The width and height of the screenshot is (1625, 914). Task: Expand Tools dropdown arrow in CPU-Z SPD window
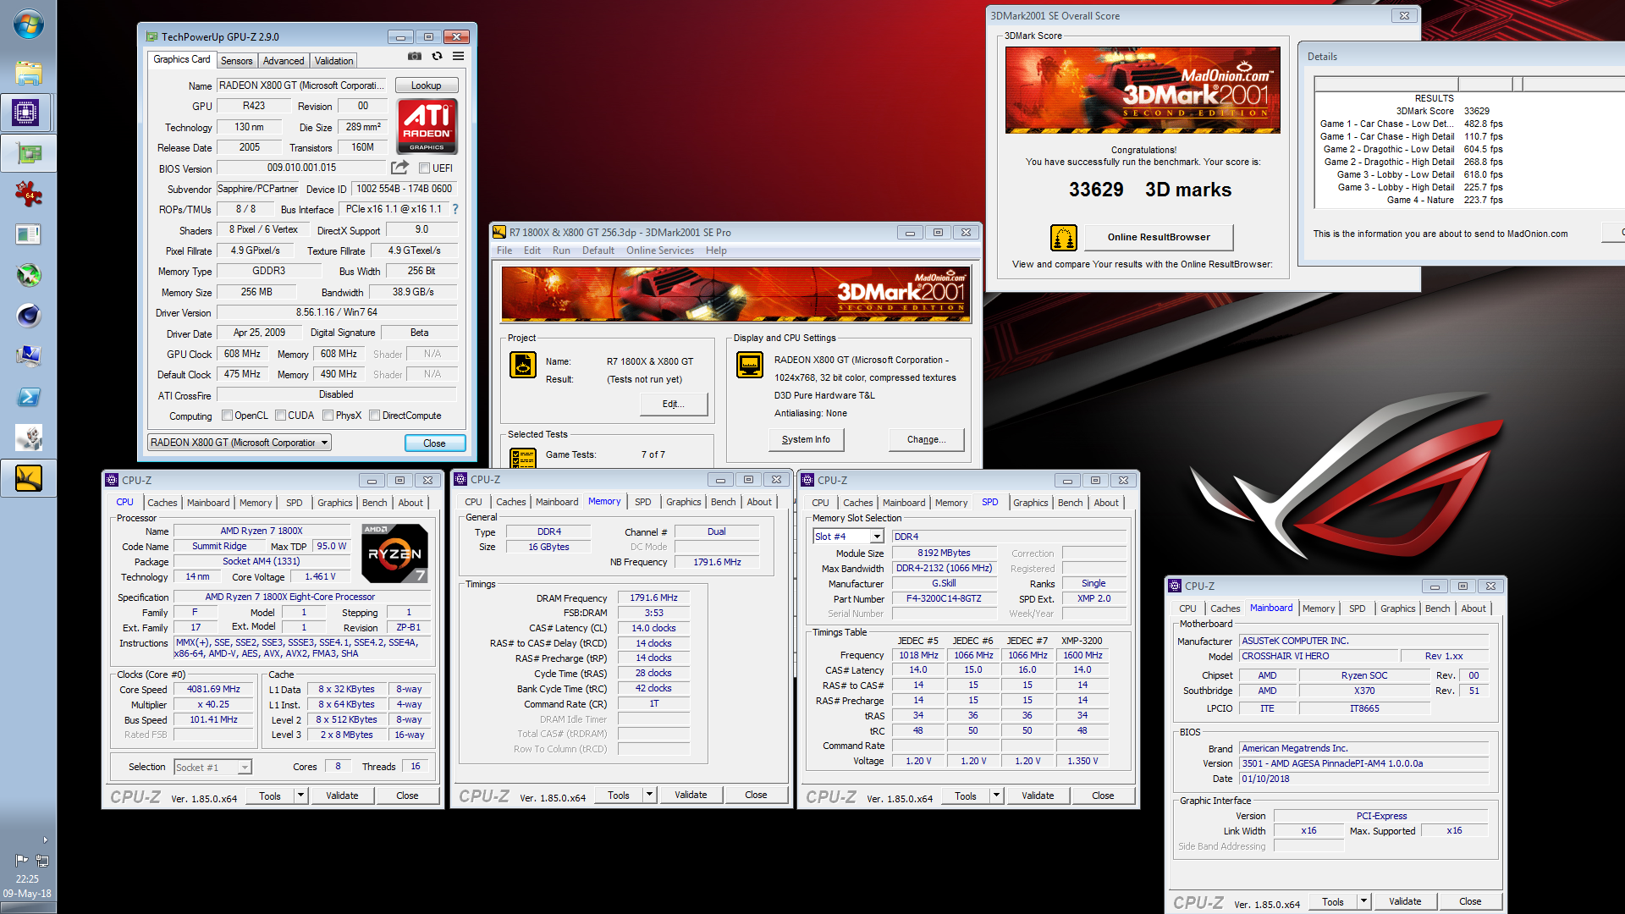tap(996, 796)
